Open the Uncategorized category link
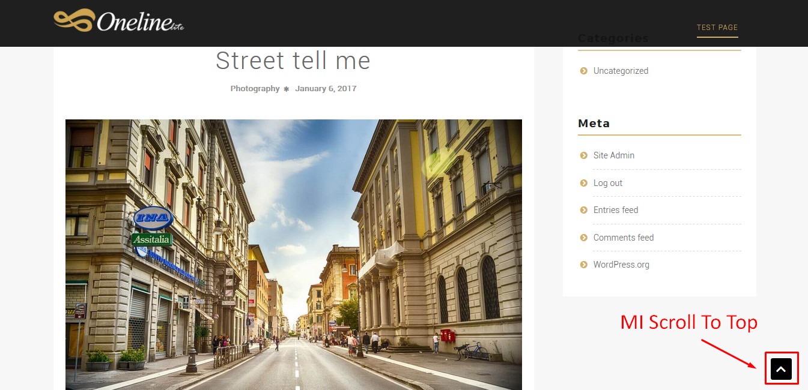The width and height of the screenshot is (808, 390). (x=621, y=71)
